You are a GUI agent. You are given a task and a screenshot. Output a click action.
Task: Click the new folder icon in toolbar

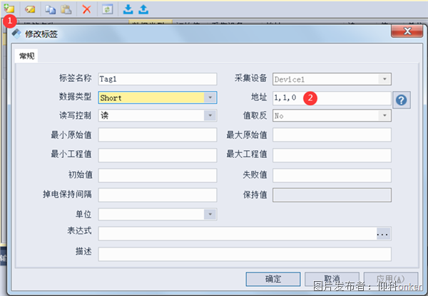pos(9,9)
